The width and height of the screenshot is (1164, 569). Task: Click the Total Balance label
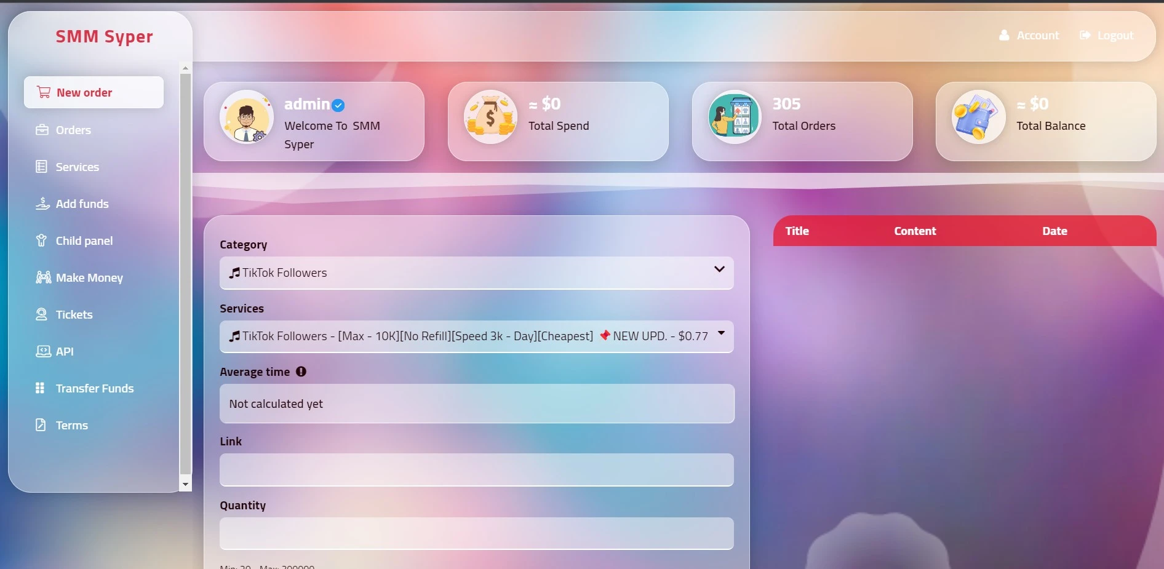(1051, 126)
